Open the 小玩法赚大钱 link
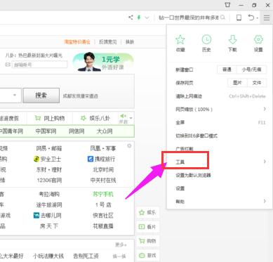Screen dimensions: 273x262 click(48, 256)
